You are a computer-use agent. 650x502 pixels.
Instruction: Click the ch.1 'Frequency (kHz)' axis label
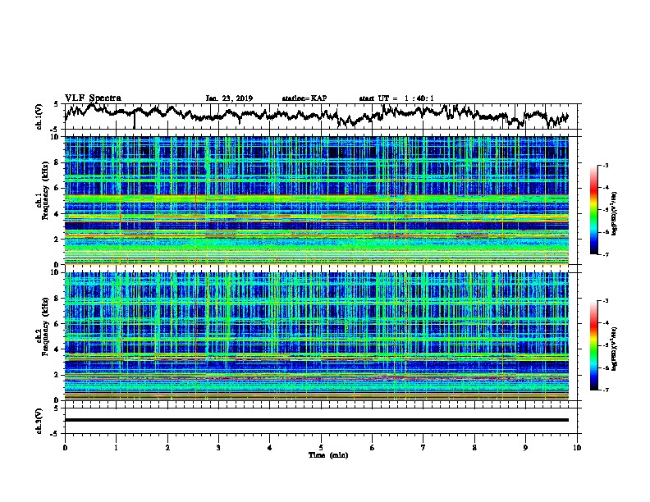[x=45, y=190]
